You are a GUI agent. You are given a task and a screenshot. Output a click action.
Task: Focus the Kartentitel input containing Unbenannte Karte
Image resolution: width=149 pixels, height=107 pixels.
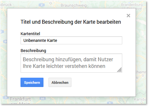71,40
